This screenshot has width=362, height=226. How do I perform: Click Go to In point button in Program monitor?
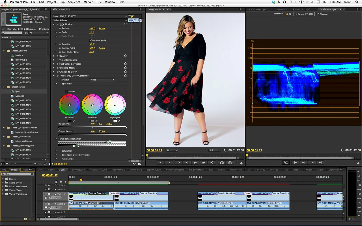(178, 163)
